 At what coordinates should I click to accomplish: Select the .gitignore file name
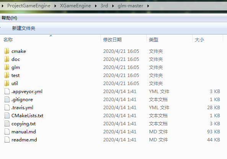click(22, 100)
